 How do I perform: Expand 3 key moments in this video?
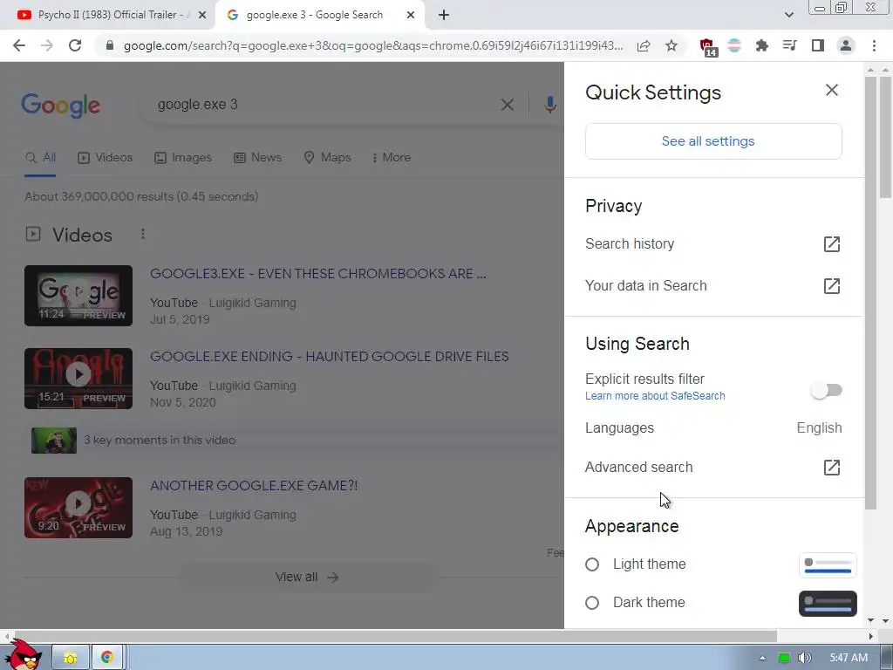[295, 441]
